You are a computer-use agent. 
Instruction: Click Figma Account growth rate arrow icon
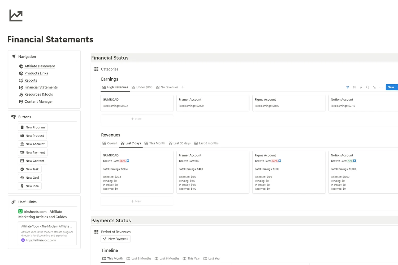click(x=280, y=161)
